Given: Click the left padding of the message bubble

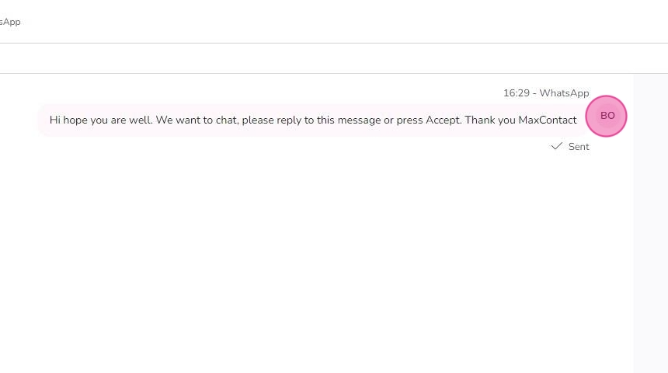Looking at the screenshot, I should coord(43,120).
